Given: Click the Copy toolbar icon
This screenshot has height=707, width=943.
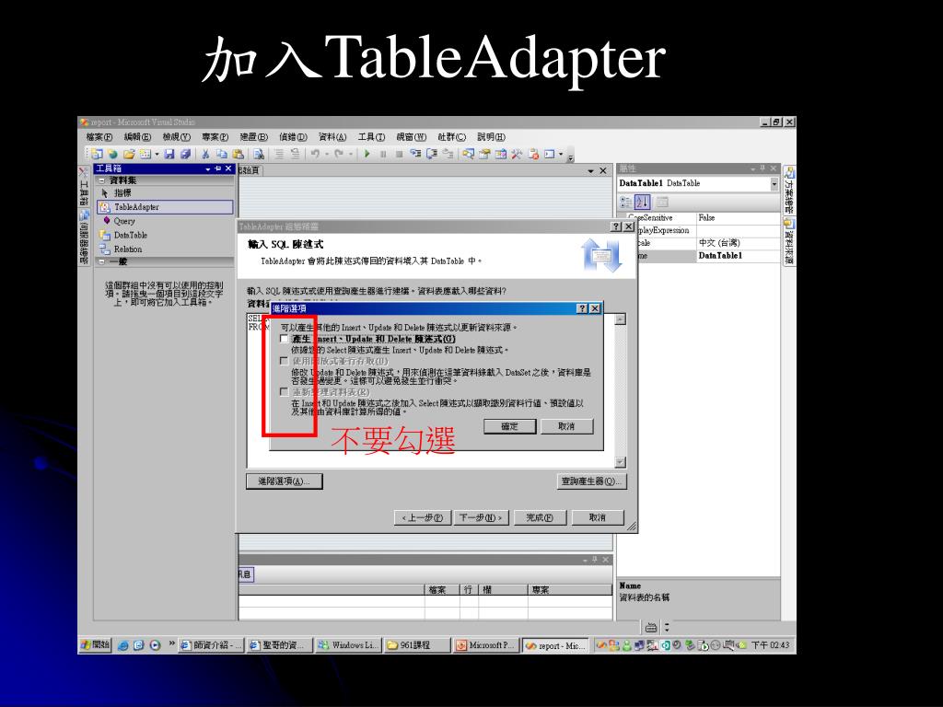Looking at the screenshot, I should coord(222,154).
